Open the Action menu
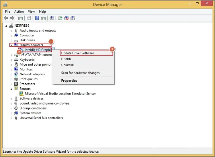The height and width of the screenshot is (157, 215). click(x=19, y=11)
